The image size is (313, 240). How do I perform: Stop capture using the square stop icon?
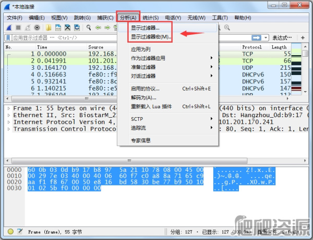click(x=18, y=28)
